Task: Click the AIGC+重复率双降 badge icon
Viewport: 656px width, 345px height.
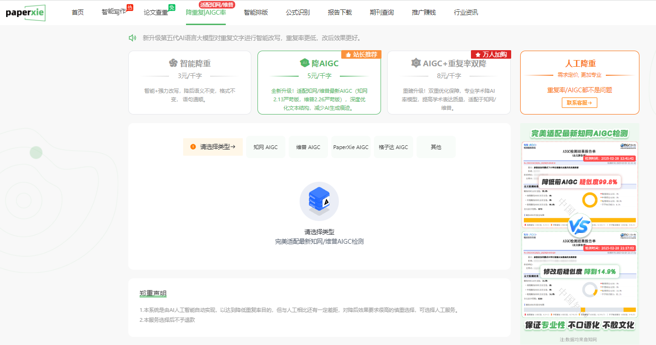Action: pyautogui.click(x=416, y=63)
